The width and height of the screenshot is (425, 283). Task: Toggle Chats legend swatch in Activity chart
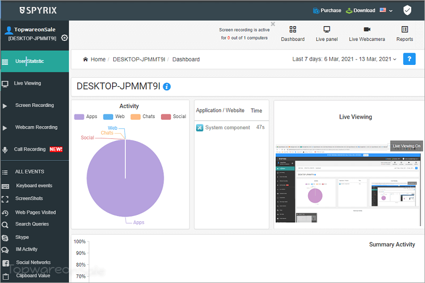click(x=135, y=116)
